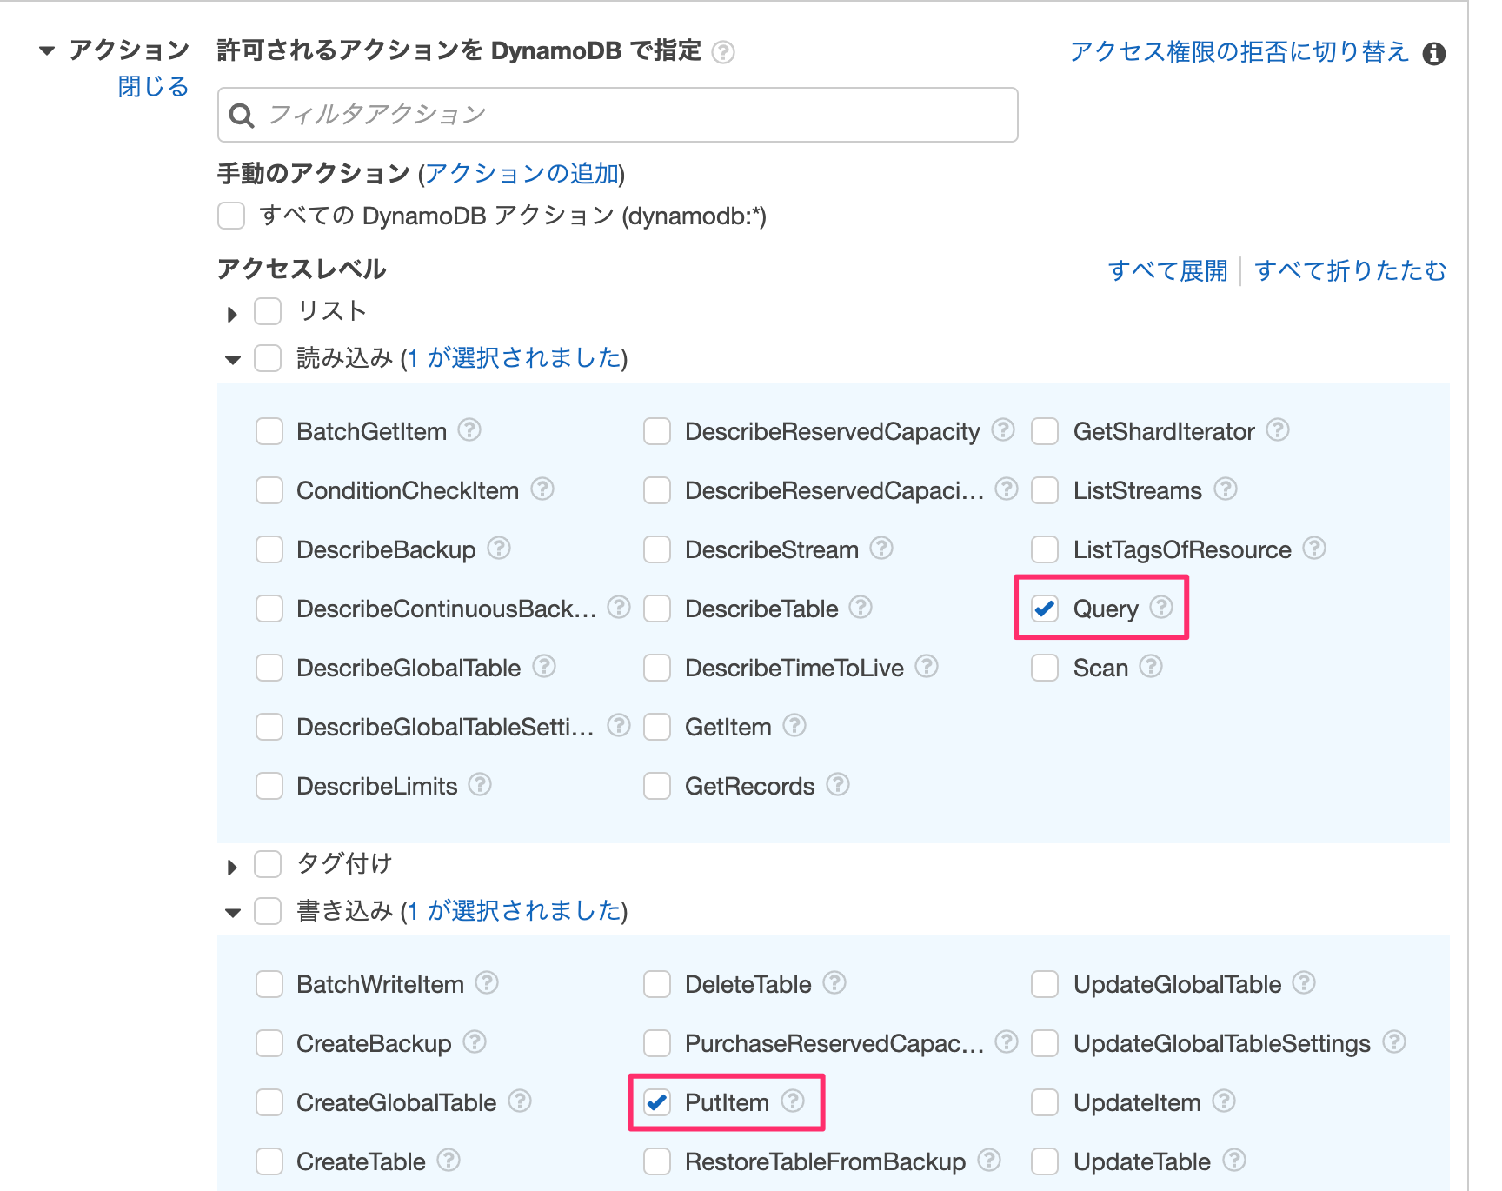Click the 閉じる link under アクション
1502x1191 pixels.
pyautogui.click(x=153, y=86)
